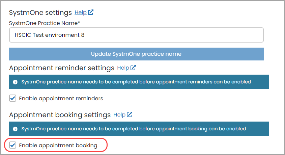Click the 'Appointment reminder settings' heading
The image size is (285, 155).
point(62,68)
